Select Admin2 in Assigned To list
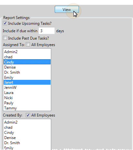133x150 pixels. click(x=27, y=52)
